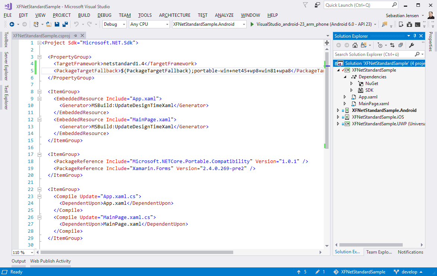Image resolution: width=437 pixels, height=276 pixels.
Task: Click the develop branch in status bar
Action: (x=408, y=272)
